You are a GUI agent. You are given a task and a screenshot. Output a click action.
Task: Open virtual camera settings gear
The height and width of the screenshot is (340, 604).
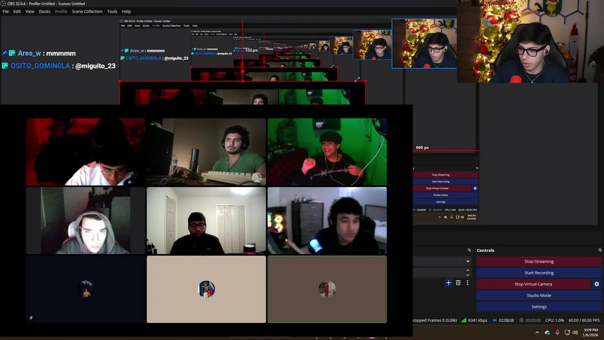click(596, 284)
